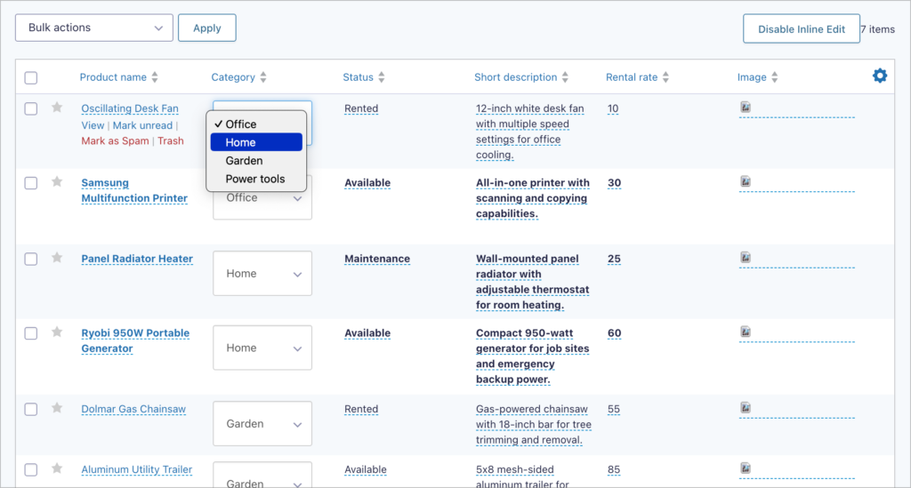Open category dropdown for Ryobi Portable Generator
The width and height of the screenshot is (911, 488).
(x=262, y=348)
